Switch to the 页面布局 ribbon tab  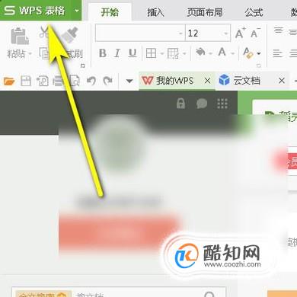click(205, 12)
